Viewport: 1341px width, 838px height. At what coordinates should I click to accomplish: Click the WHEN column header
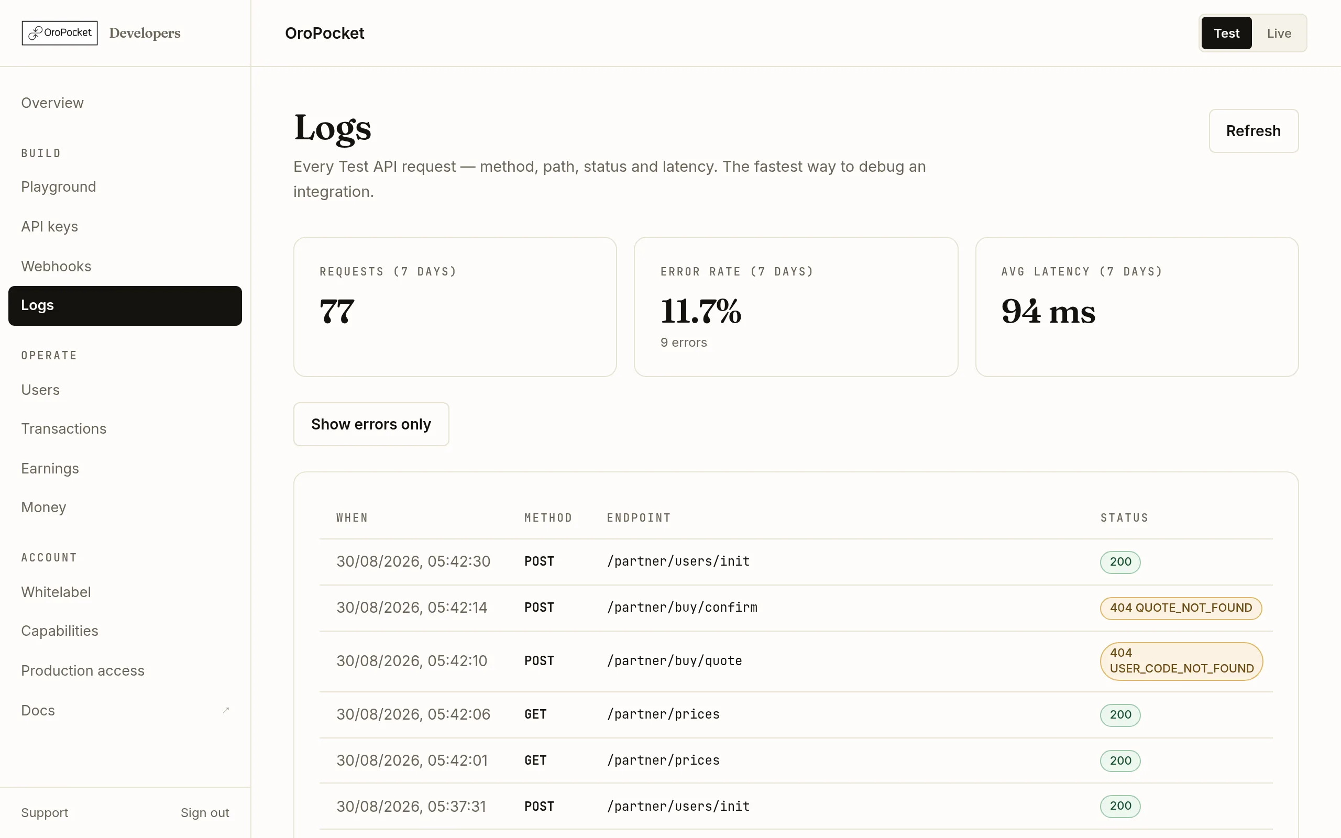[x=353, y=518]
